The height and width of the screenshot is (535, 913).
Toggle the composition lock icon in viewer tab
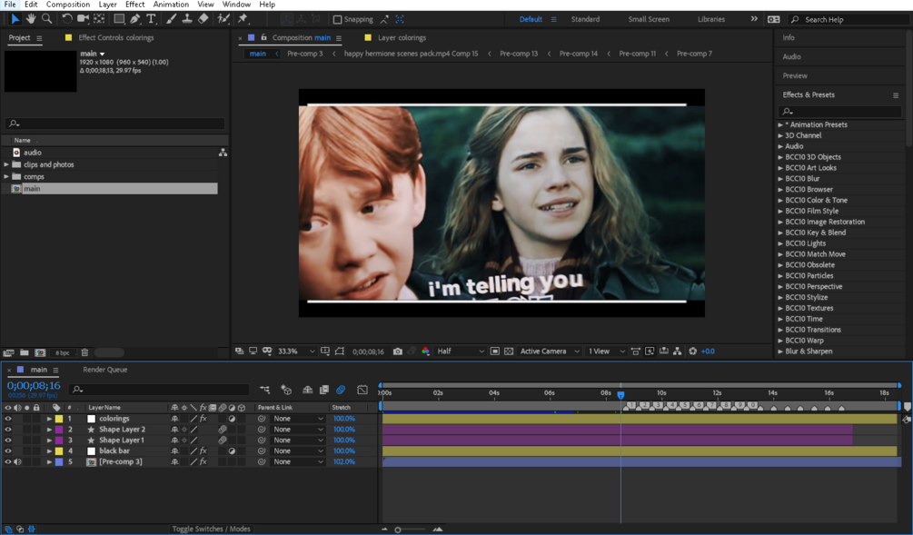263,37
